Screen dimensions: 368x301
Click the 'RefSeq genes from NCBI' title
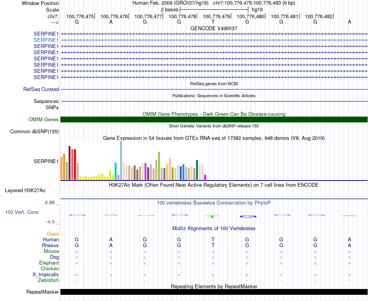(x=214, y=84)
